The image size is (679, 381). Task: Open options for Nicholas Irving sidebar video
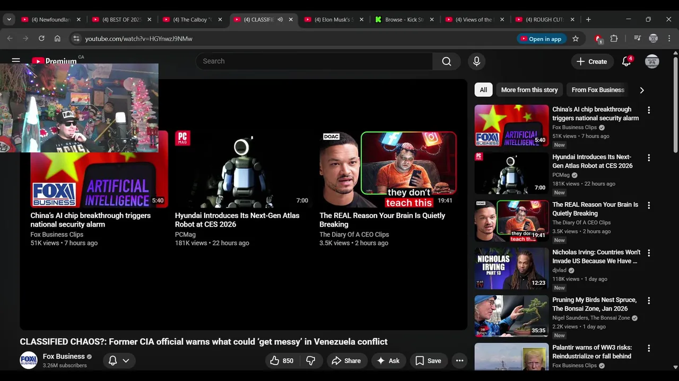649,253
